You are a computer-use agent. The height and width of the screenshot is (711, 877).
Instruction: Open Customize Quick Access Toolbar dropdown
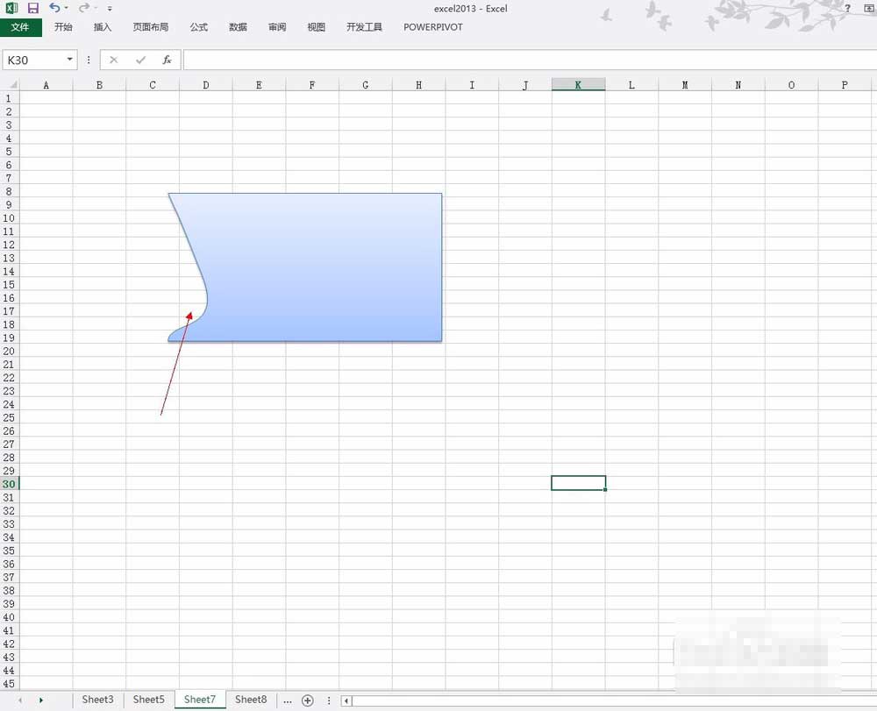[110, 9]
